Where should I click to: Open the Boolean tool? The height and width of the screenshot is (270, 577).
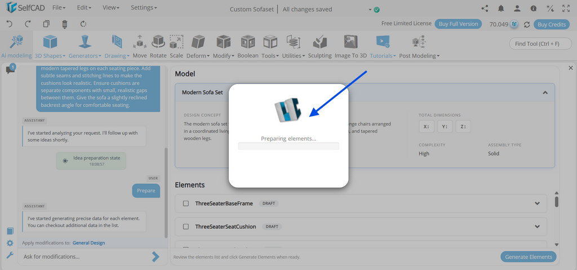(x=248, y=46)
